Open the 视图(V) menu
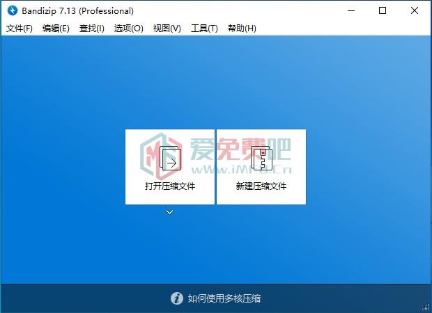 (167, 28)
